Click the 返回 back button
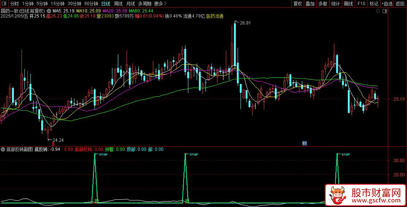407x207 pixels. pos(400,4)
